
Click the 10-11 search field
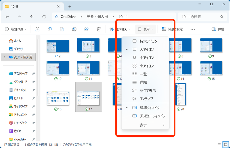coord(203,17)
